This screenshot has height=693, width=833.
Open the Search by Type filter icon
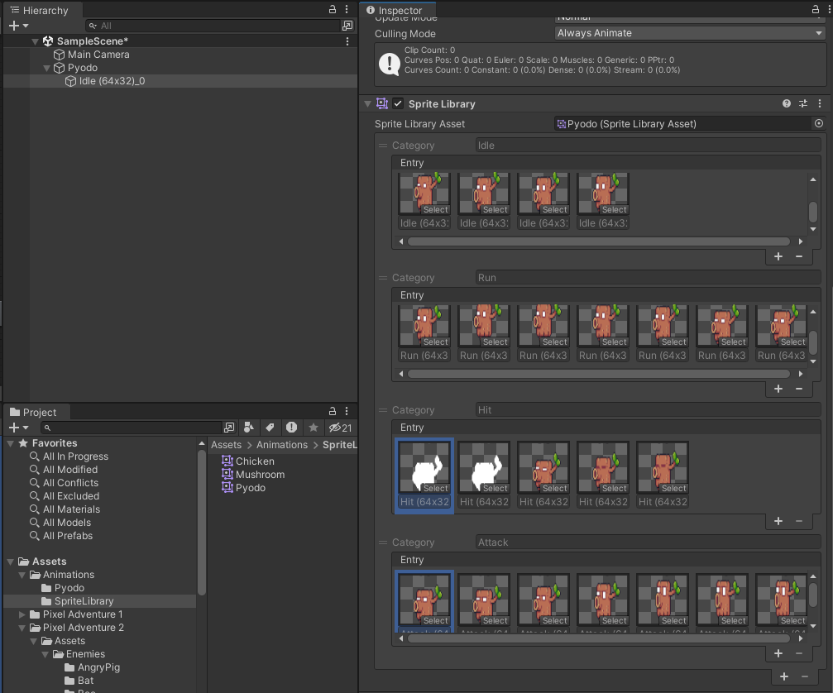pos(249,428)
